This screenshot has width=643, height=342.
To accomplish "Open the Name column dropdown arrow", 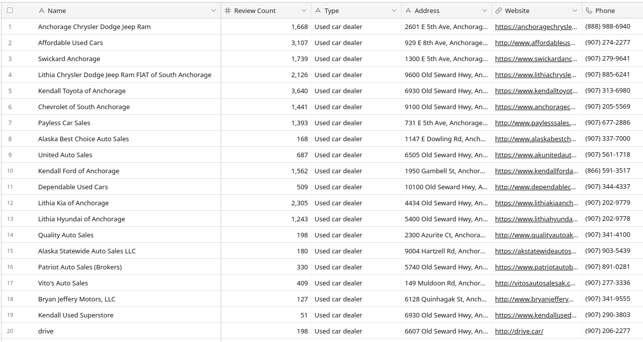I will [214, 11].
